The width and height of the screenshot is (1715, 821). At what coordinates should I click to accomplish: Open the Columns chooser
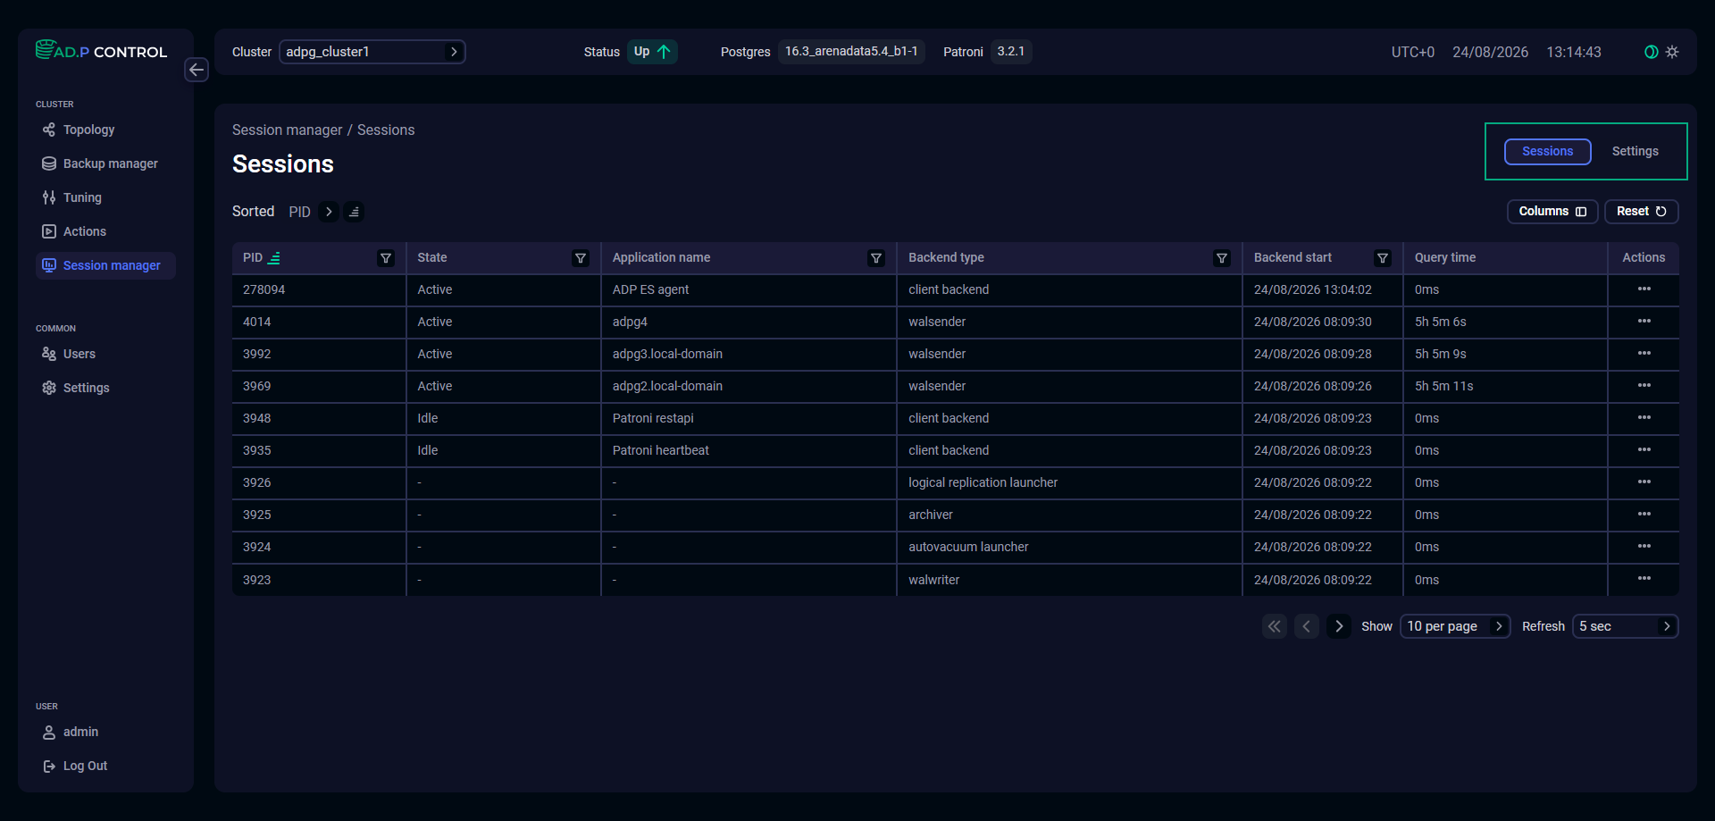[1552, 212]
